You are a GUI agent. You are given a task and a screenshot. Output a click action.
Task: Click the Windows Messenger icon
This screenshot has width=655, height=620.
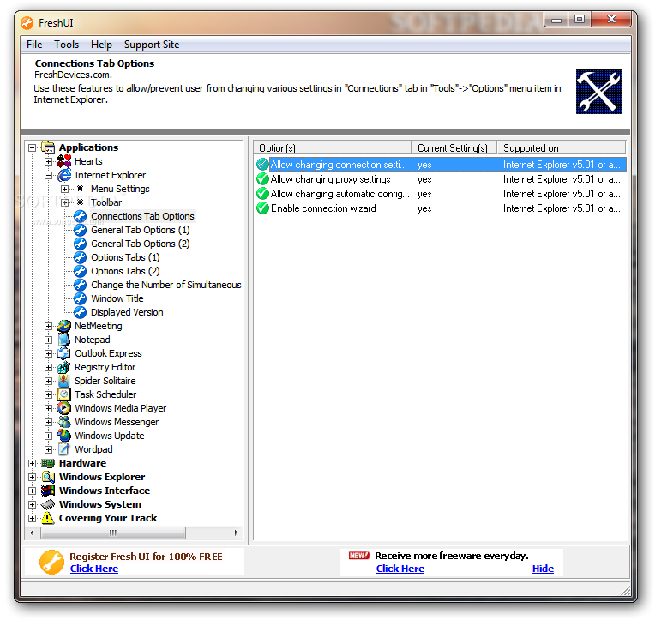point(64,422)
